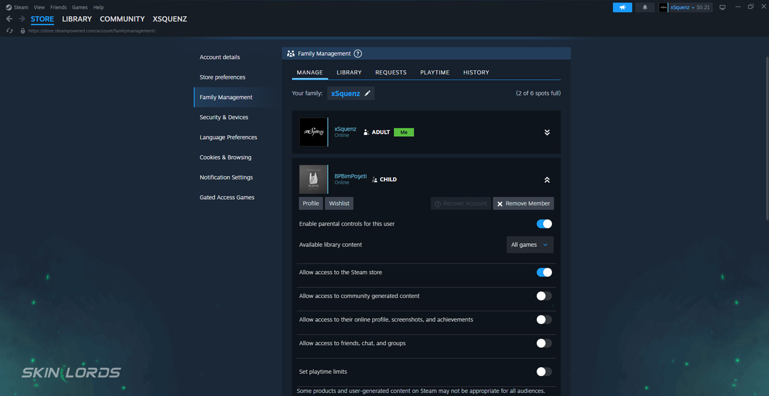The width and height of the screenshot is (769, 396).
Task: Open the xSquenz account dropdown
Action: [682, 7]
